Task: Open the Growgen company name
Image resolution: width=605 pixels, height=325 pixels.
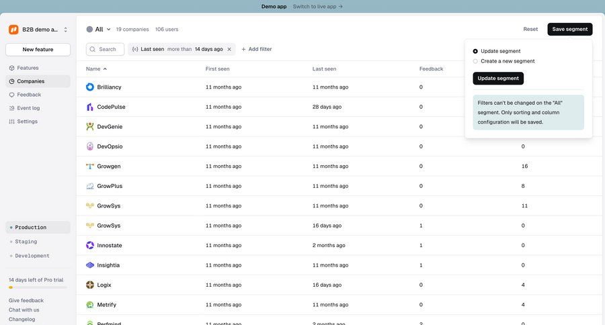Action: (x=109, y=166)
